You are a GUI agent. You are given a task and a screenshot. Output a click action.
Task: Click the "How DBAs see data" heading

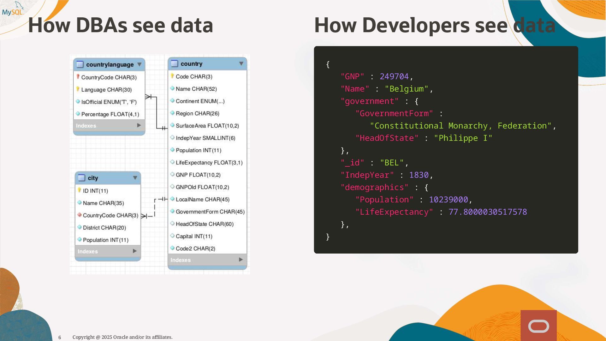click(x=121, y=25)
